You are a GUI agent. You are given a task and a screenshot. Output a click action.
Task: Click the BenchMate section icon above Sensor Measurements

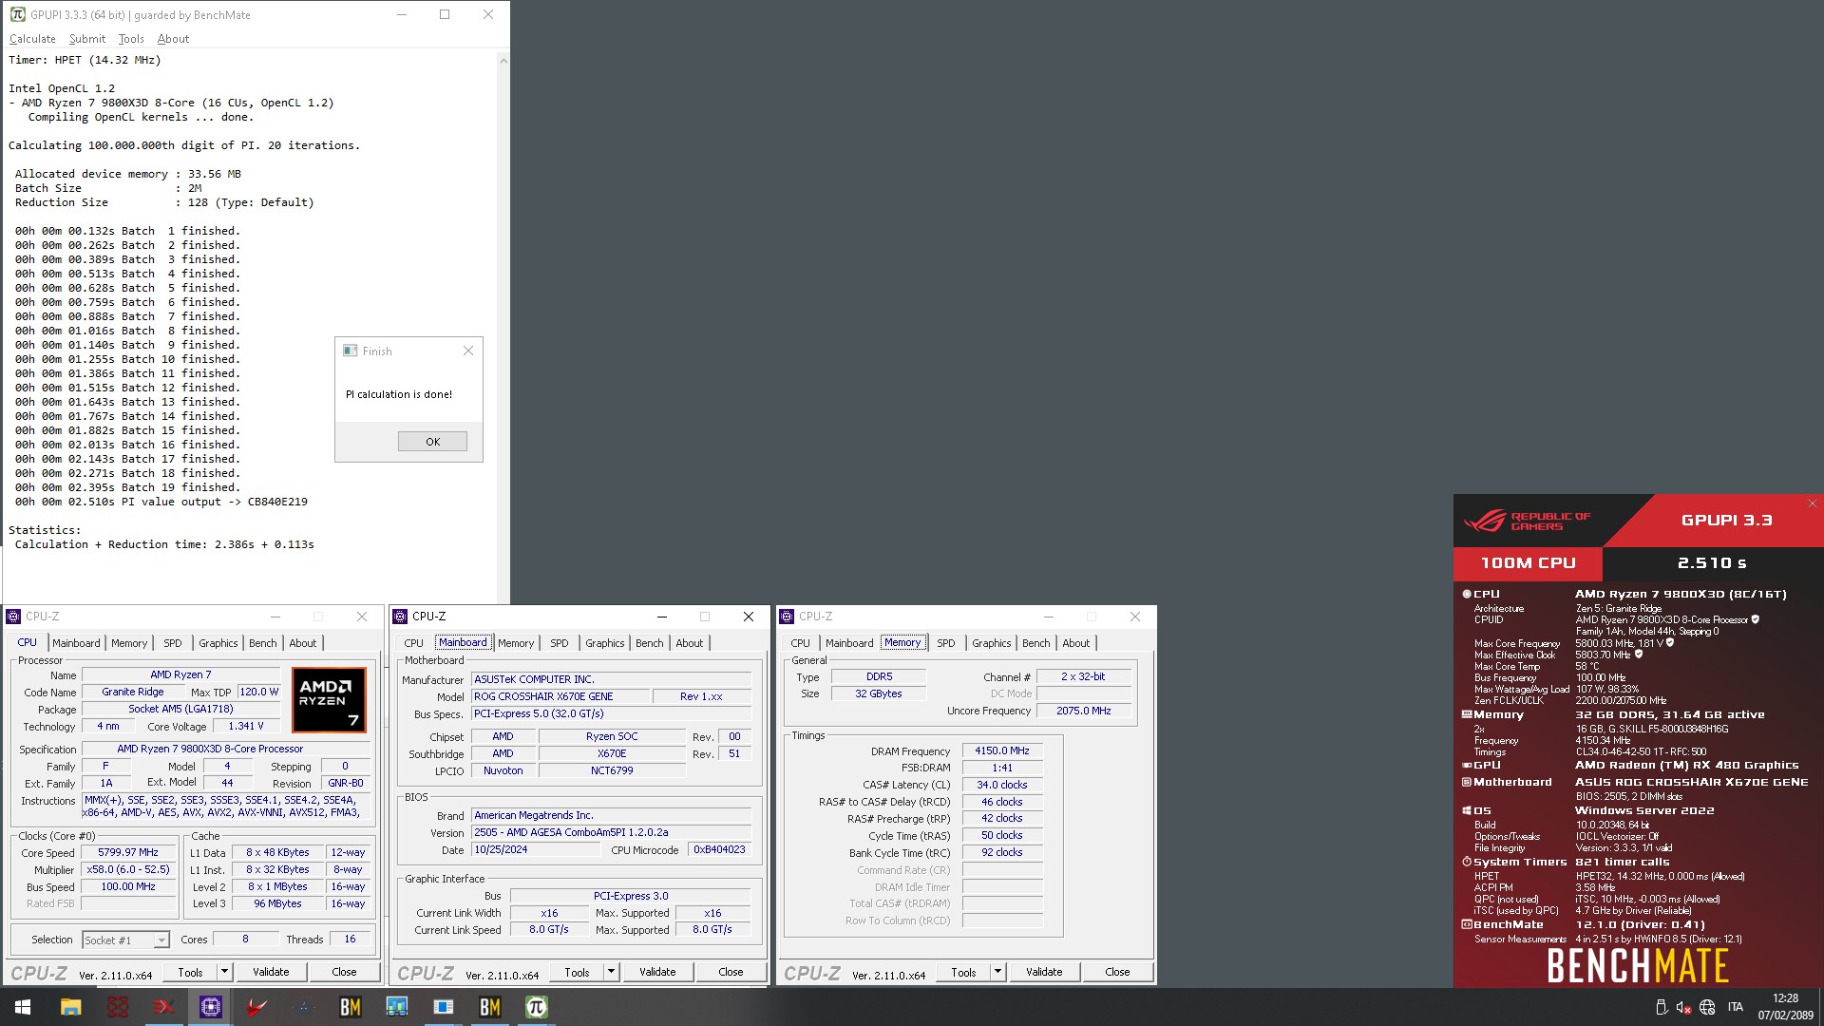(x=1466, y=924)
